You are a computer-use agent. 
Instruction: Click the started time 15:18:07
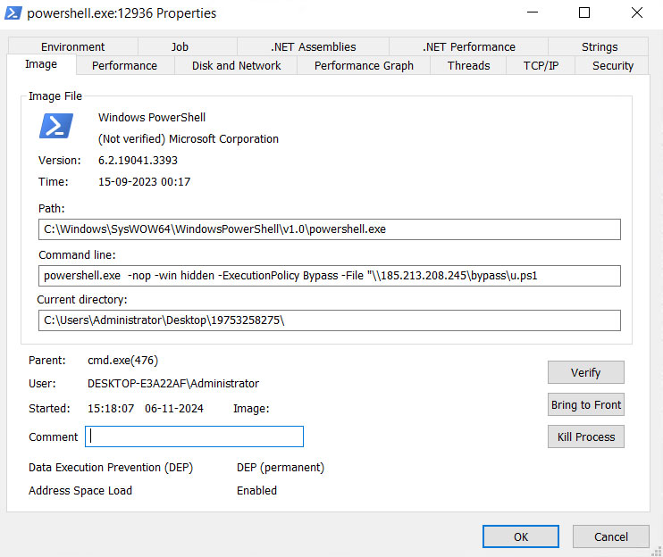point(111,408)
